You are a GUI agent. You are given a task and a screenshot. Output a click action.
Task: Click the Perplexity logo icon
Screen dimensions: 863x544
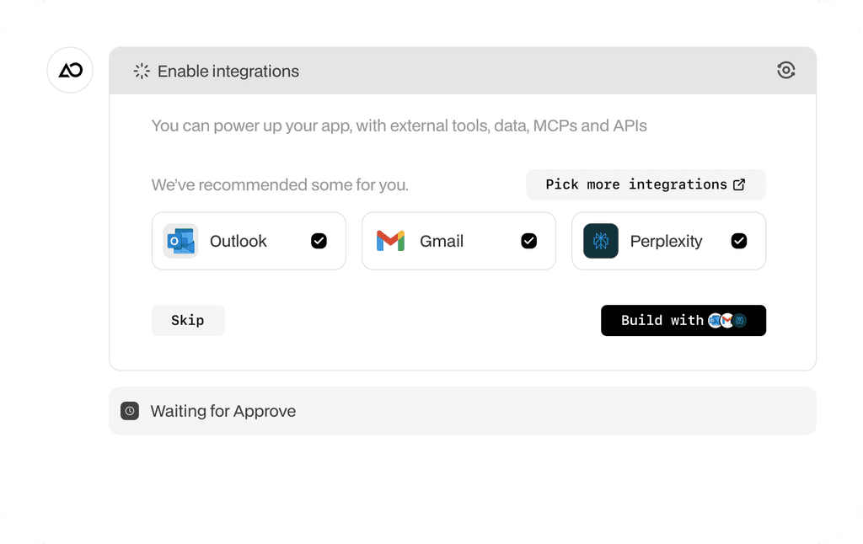pos(600,241)
